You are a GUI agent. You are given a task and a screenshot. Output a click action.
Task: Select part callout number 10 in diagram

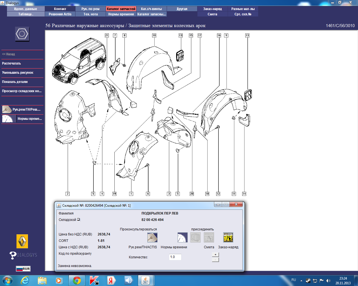pos(154,35)
